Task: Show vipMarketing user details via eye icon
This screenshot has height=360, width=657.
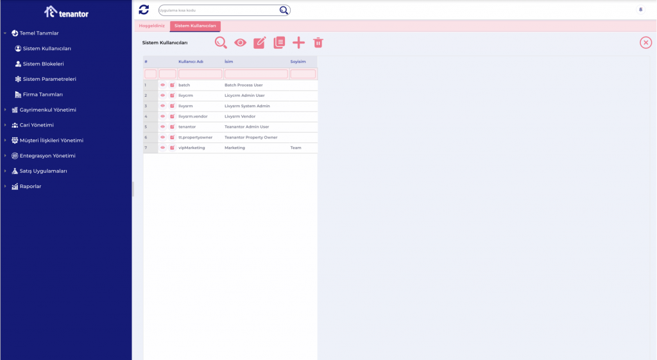Action: (163, 148)
